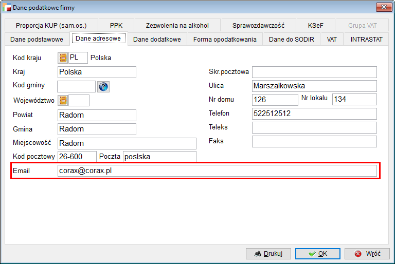Open the Forma opodatkowania tab
This screenshot has width=395, height=264.
(225, 40)
